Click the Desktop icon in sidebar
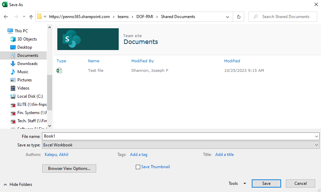This screenshot has height=192, width=321. [x=13, y=47]
